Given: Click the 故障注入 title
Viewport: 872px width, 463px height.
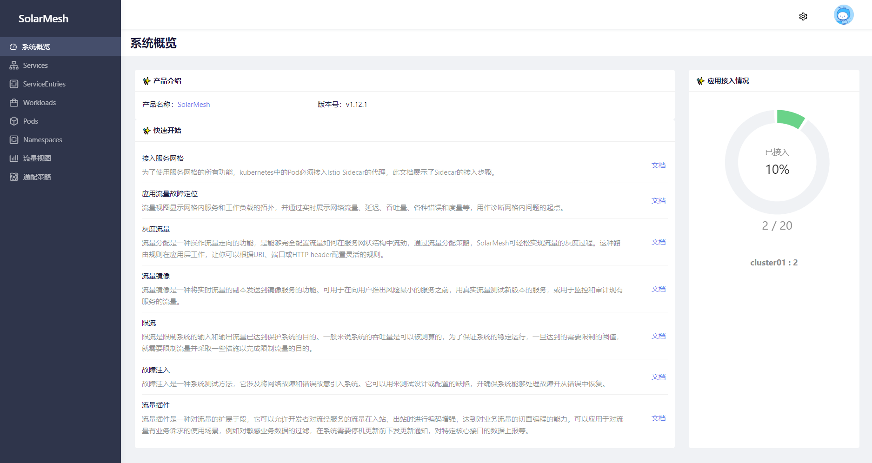Looking at the screenshot, I should 156,370.
